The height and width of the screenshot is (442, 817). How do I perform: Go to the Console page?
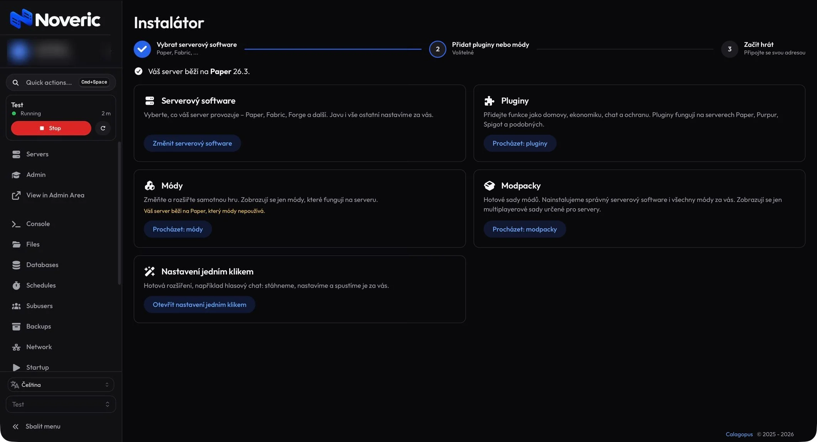click(61, 224)
